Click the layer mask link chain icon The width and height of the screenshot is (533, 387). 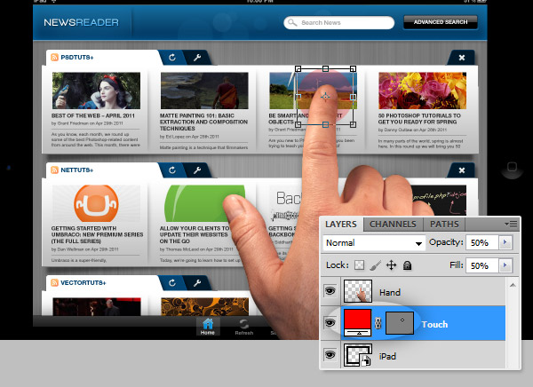click(378, 323)
